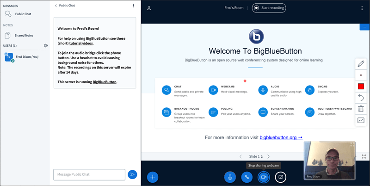Viewport: 370px width, 186px height.
Task: Open the Slide 1 selector dropdown
Action: pos(256,157)
